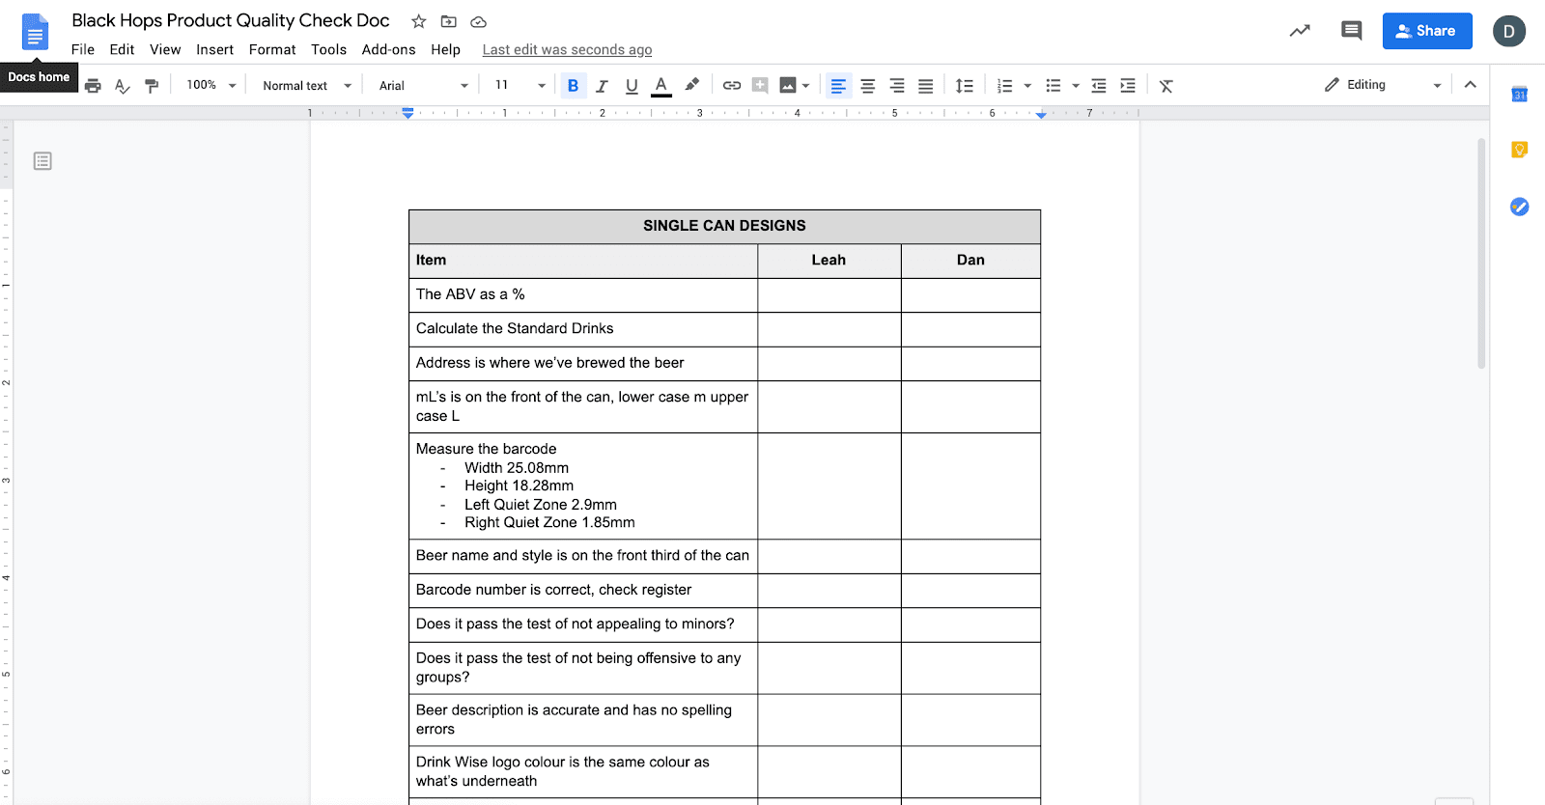Toggle underline formatting

point(632,86)
